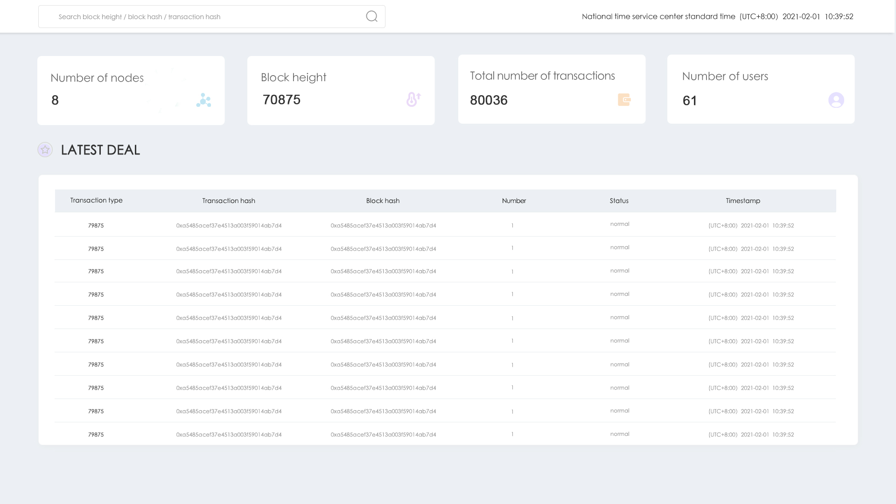The height and width of the screenshot is (504, 896).
Task: Click the transactions wallet icon
Action: 624,99
